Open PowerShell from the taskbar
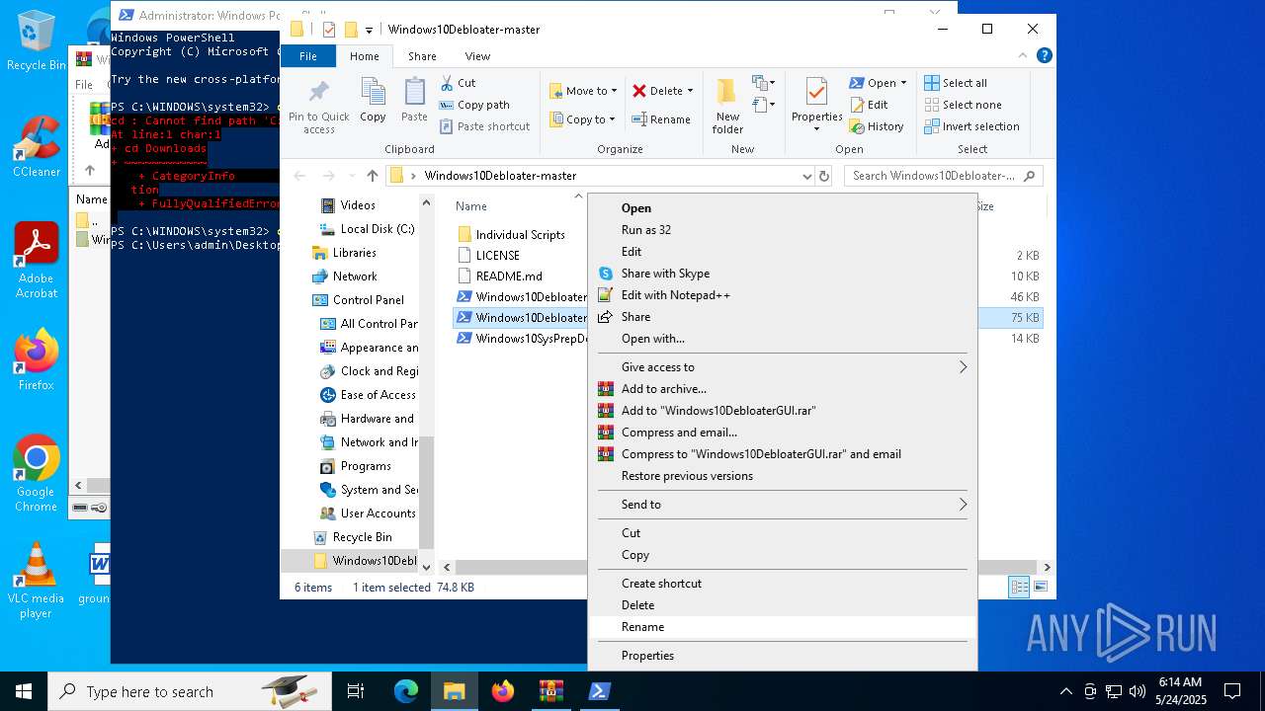The height and width of the screenshot is (711, 1265). tap(600, 691)
